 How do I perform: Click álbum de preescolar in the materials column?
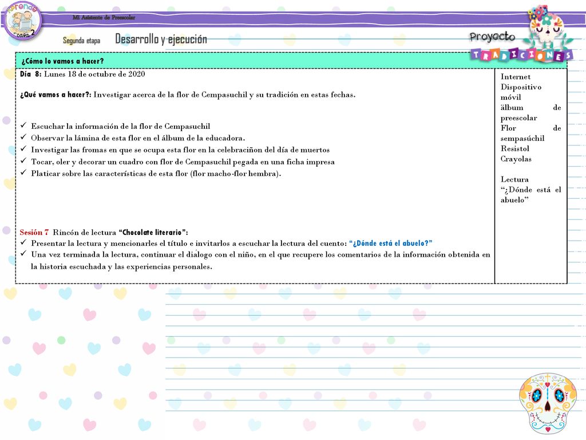pyautogui.click(x=530, y=113)
